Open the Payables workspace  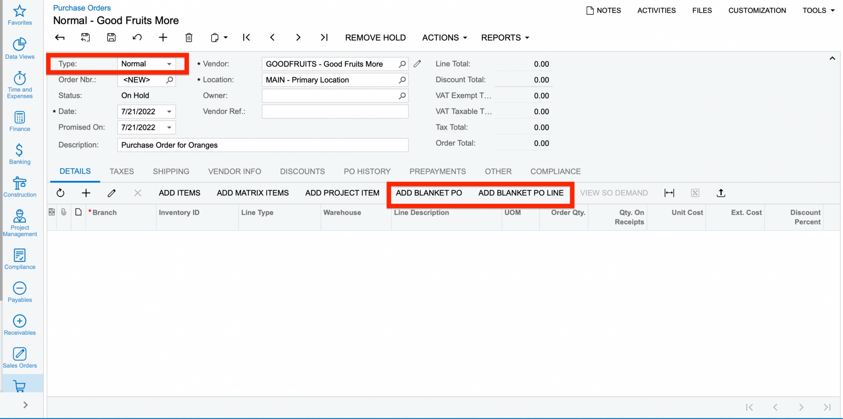click(19, 292)
